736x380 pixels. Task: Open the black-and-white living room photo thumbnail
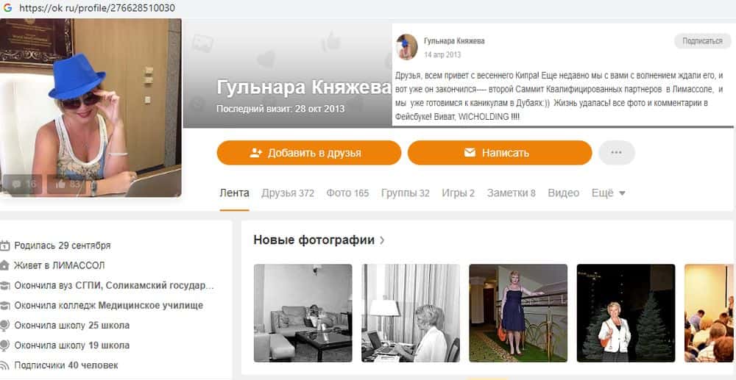click(x=302, y=313)
